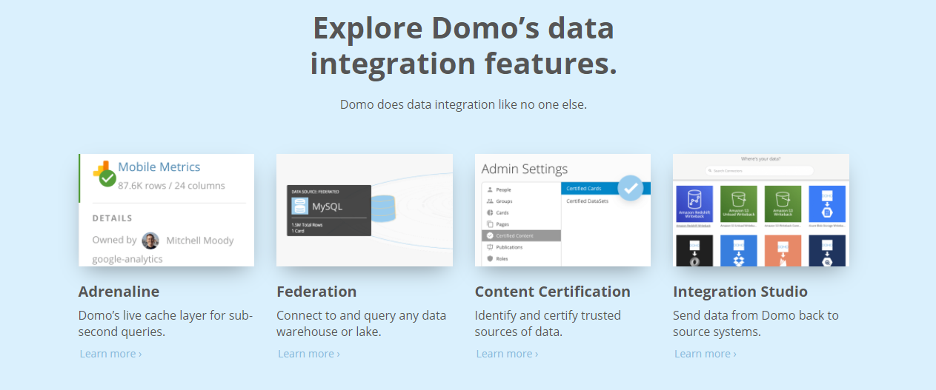Click the large blue circular checkmark badge
Viewport: 936px width, 390px height.
[630, 188]
